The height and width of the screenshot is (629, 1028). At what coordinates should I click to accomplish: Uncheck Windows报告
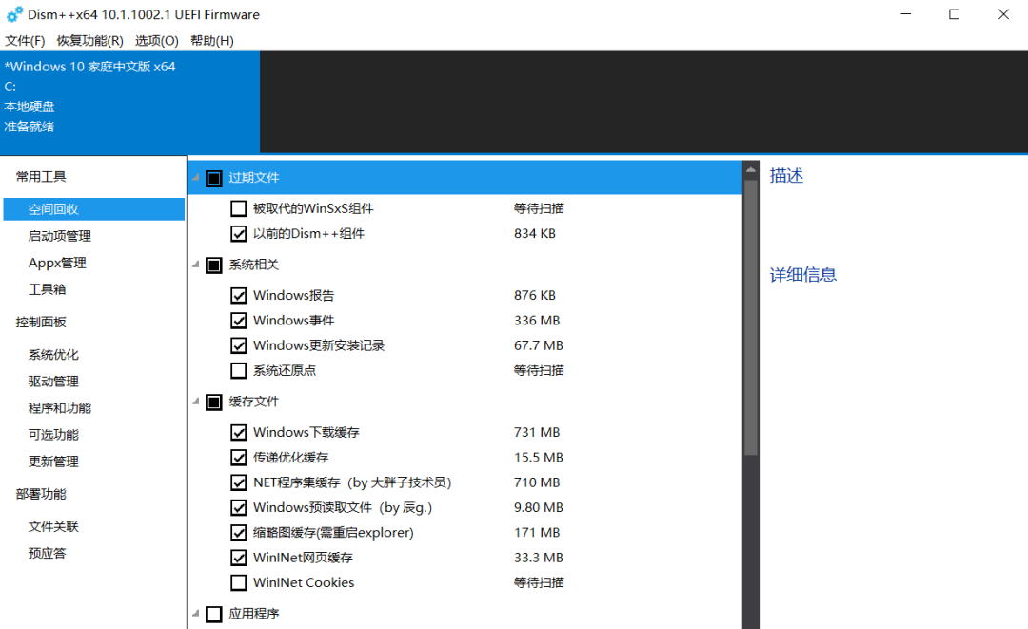point(239,296)
